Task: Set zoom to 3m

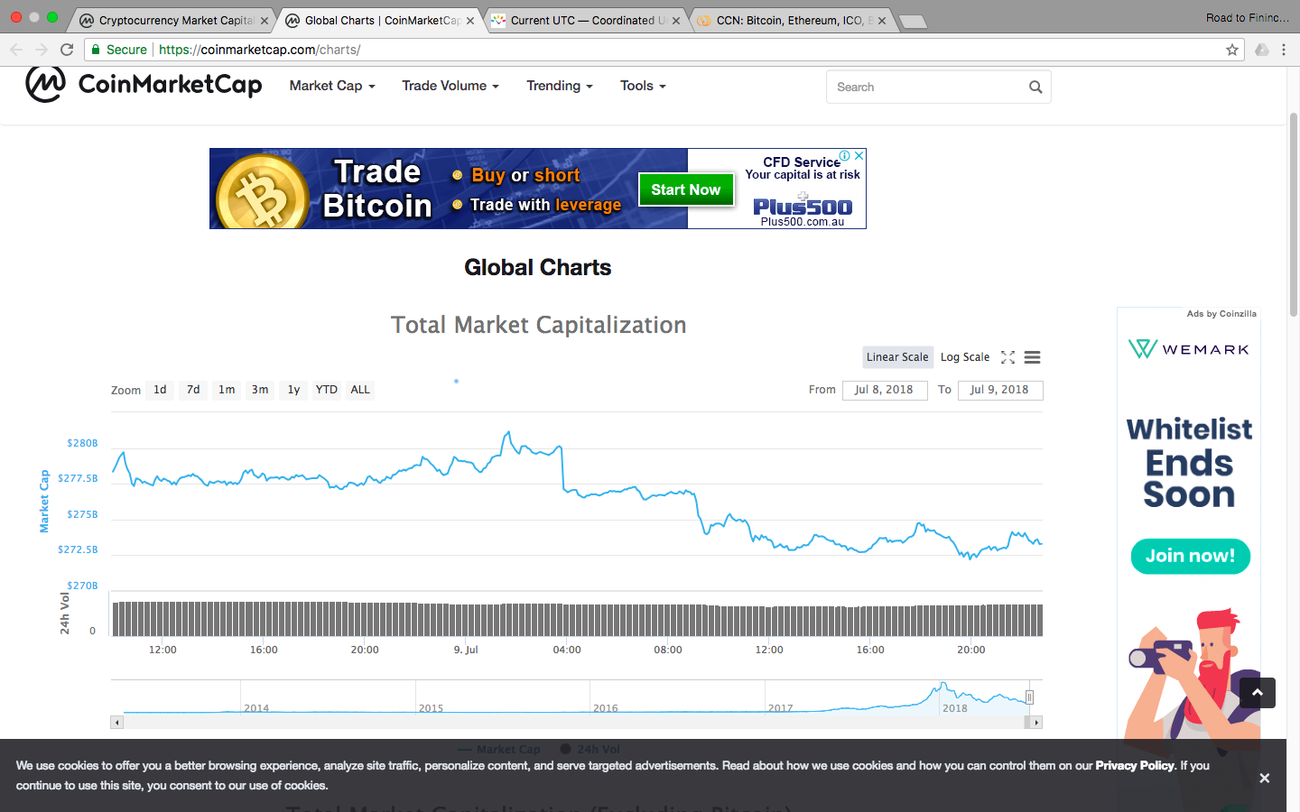Action: (260, 390)
